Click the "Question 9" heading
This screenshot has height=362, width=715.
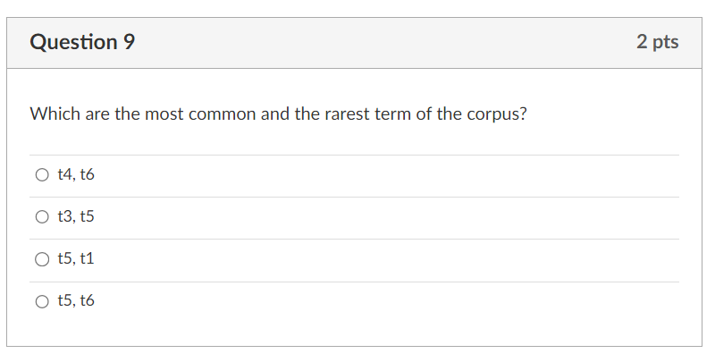82,42
